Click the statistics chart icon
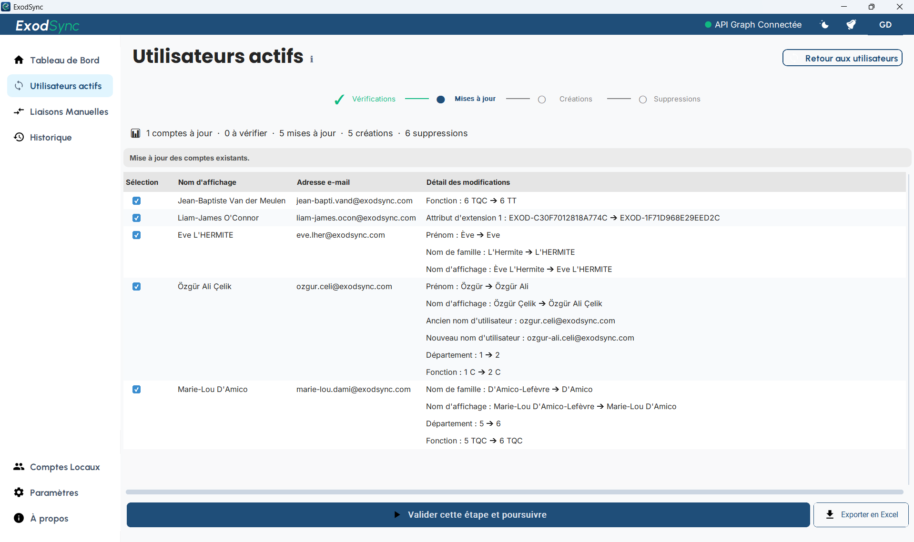 [136, 133]
